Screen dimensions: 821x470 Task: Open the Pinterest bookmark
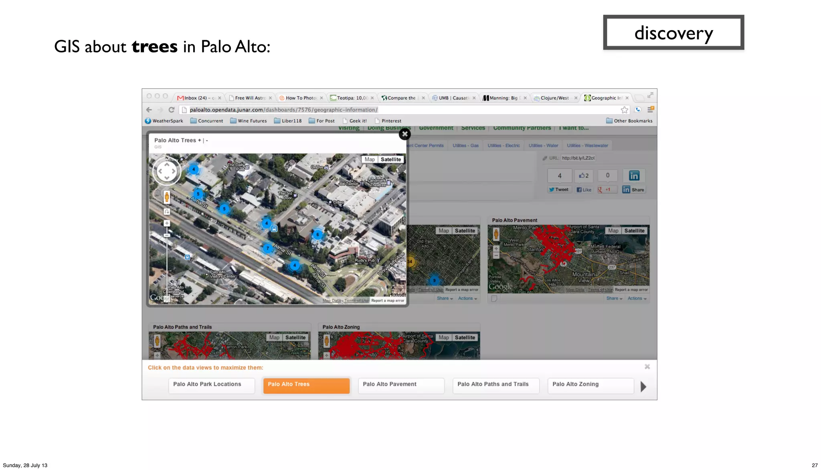point(388,121)
